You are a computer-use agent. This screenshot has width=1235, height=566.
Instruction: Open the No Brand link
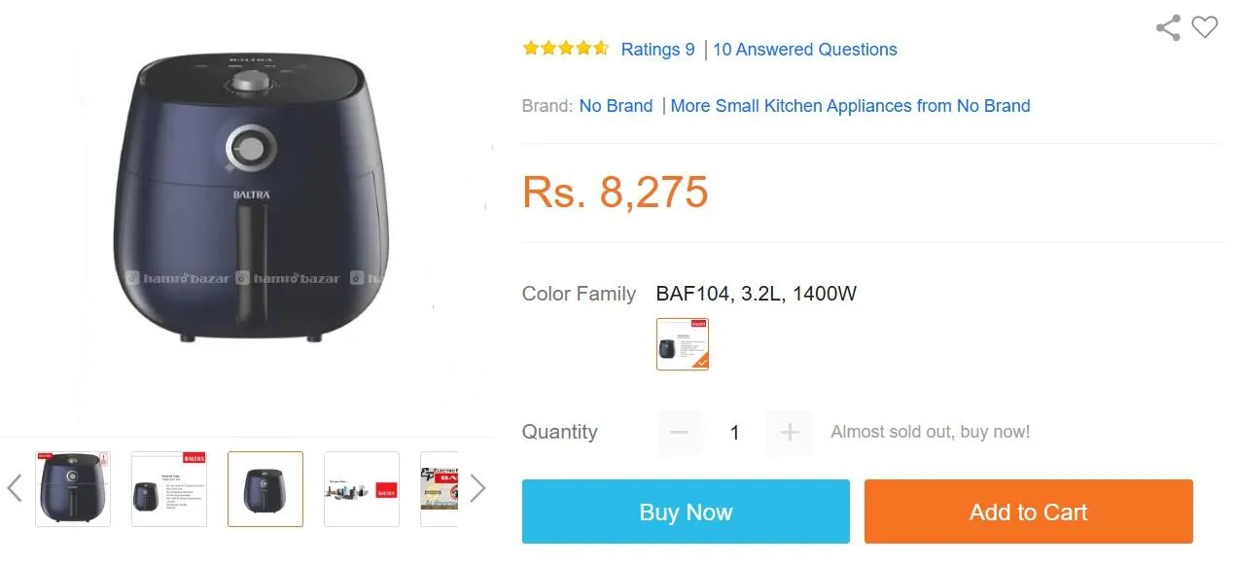tap(616, 106)
